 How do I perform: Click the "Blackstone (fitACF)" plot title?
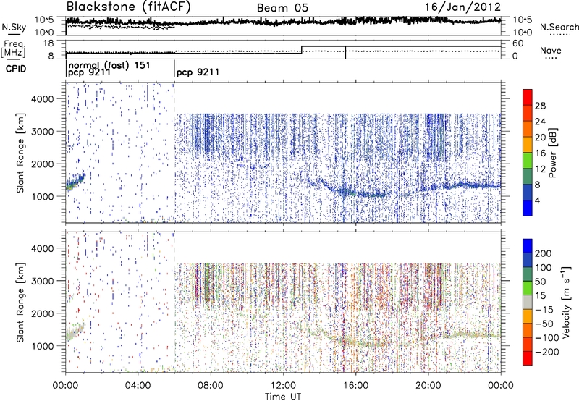click(x=129, y=7)
